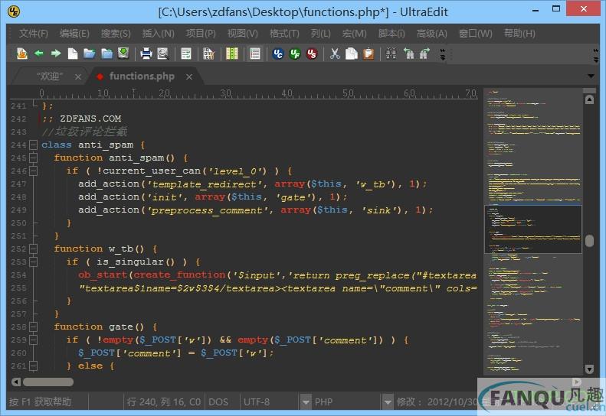Click PHP language in status bar
Screen dimensions: 606x416
[323, 402]
